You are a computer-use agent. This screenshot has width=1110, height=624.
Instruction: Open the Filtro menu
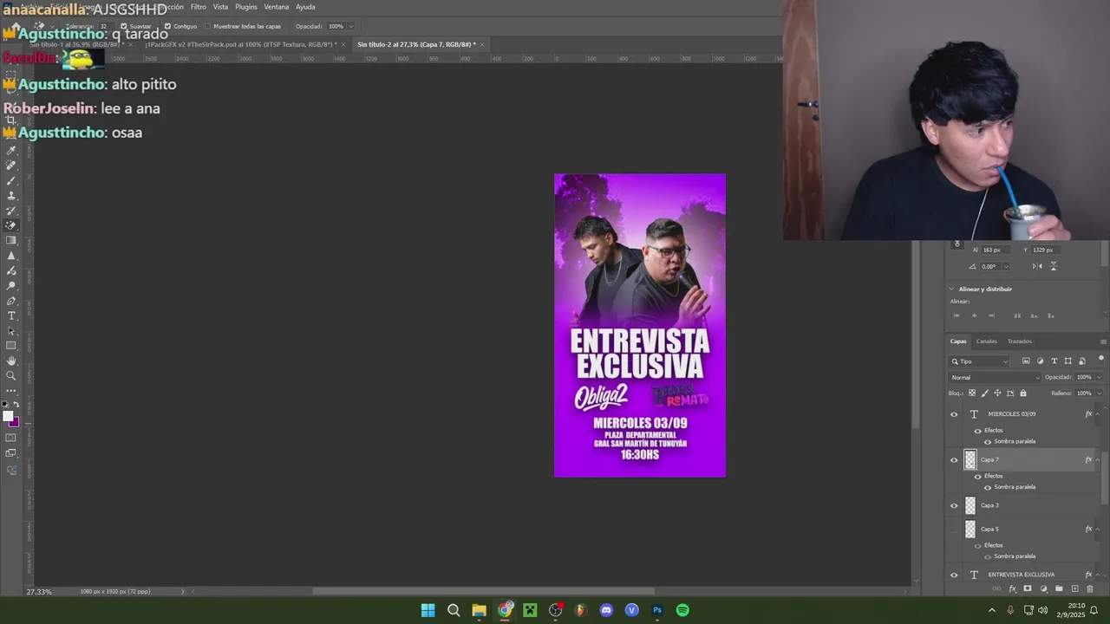pyautogui.click(x=199, y=7)
